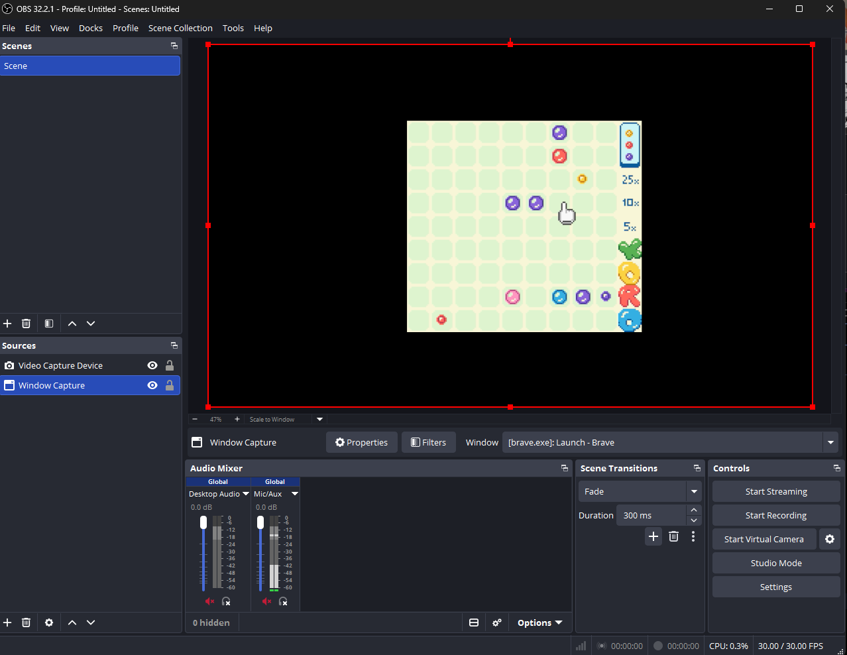Unmute the Mic/Aux channel
This screenshot has height=655, width=847.
click(x=266, y=601)
